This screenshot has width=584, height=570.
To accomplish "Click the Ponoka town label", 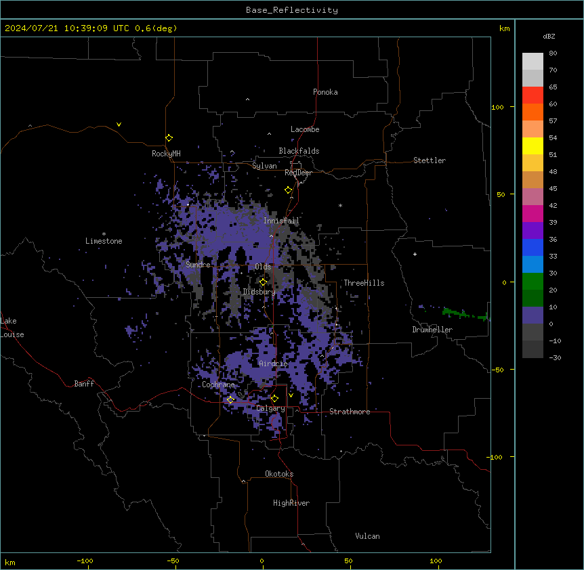I will point(325,92).
